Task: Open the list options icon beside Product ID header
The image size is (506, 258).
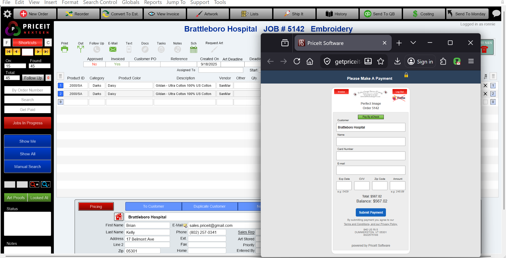Action: [60, 76]
